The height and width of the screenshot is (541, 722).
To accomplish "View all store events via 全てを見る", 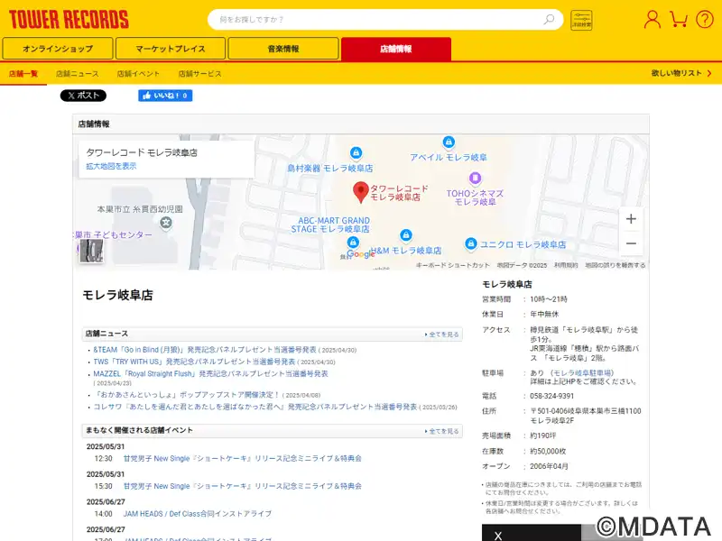I will [x=441, y=431].
